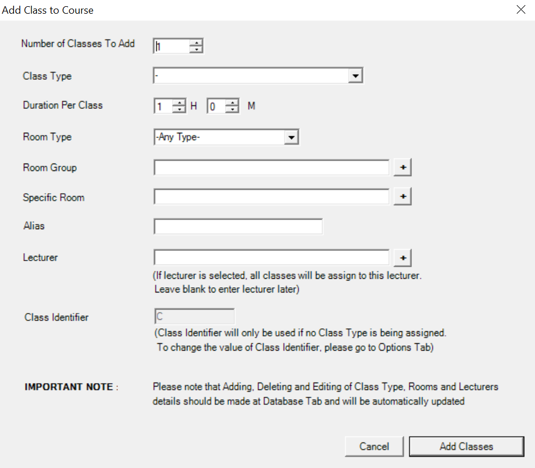
Task: Select the Specific Room text box
Action: [271, 197]
